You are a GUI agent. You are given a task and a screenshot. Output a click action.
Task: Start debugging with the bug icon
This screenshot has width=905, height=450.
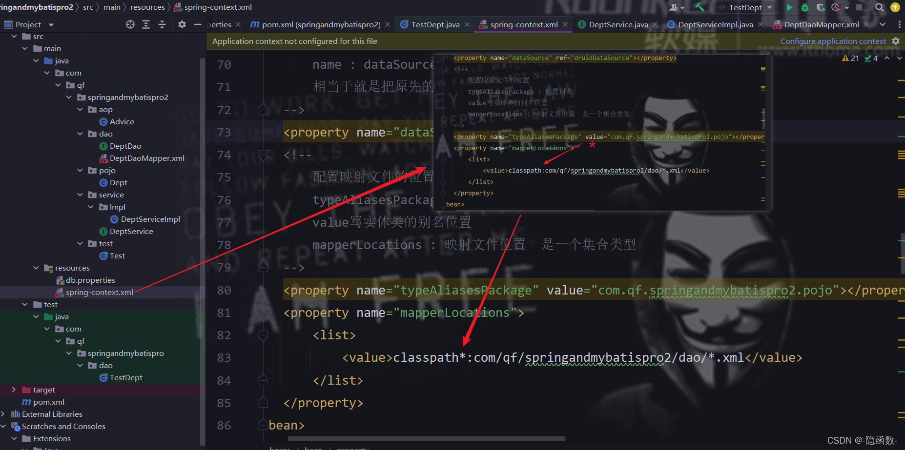(x=805, y=7)
